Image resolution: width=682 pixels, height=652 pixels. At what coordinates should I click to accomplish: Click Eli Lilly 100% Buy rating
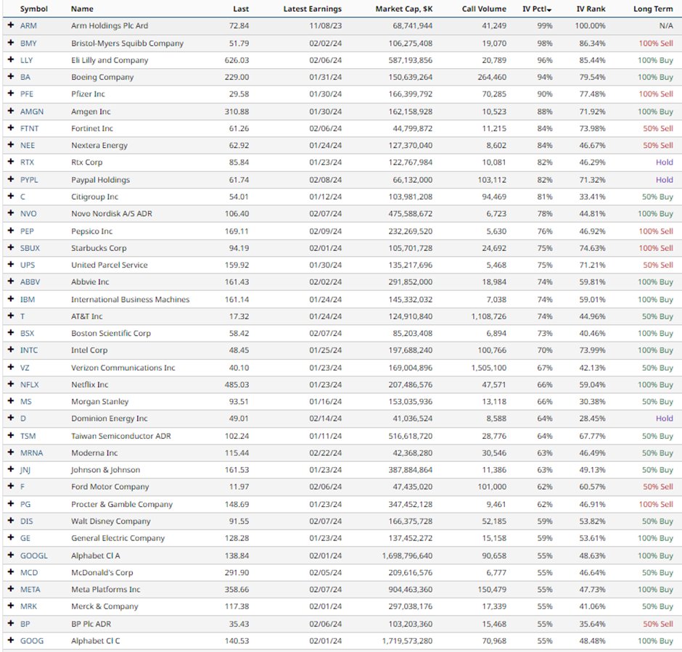(655, 60)
